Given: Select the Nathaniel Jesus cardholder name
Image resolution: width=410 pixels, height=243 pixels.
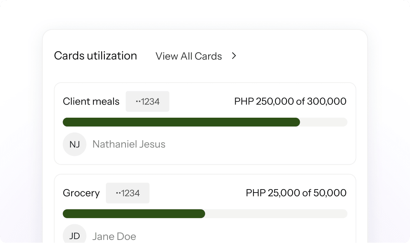Looking at the screenshot, I should coord(129,144).
